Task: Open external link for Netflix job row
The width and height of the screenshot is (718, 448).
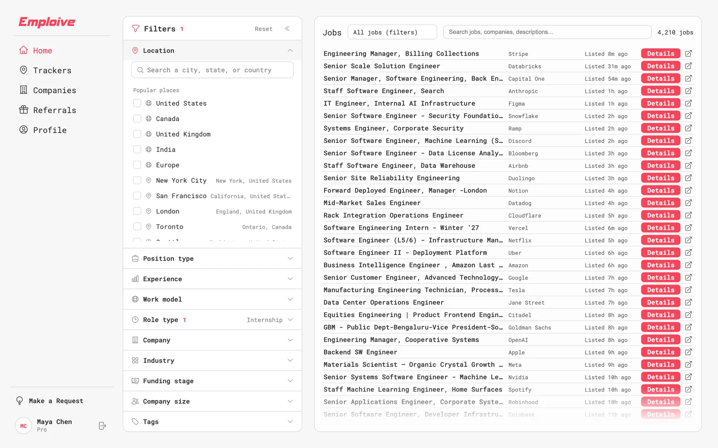Action: (x=688, y=240)
